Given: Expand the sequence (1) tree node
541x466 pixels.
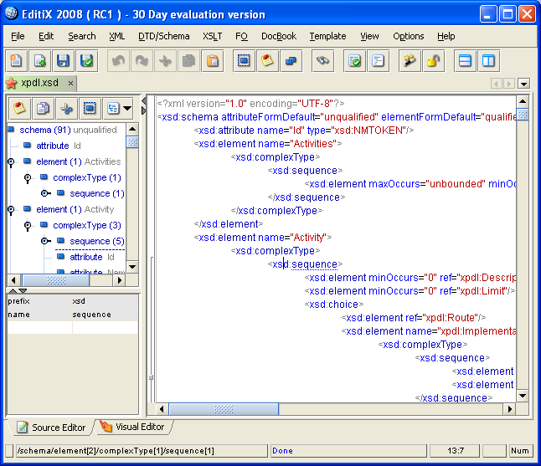Looking at the screenshot, I should pyautogui.click(x=45, y=193).
